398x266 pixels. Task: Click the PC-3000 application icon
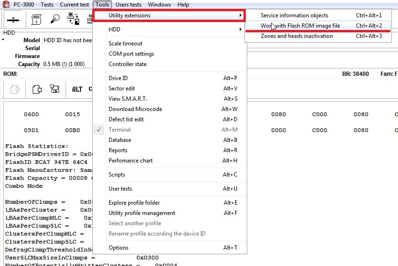click(x=6, y=5)
